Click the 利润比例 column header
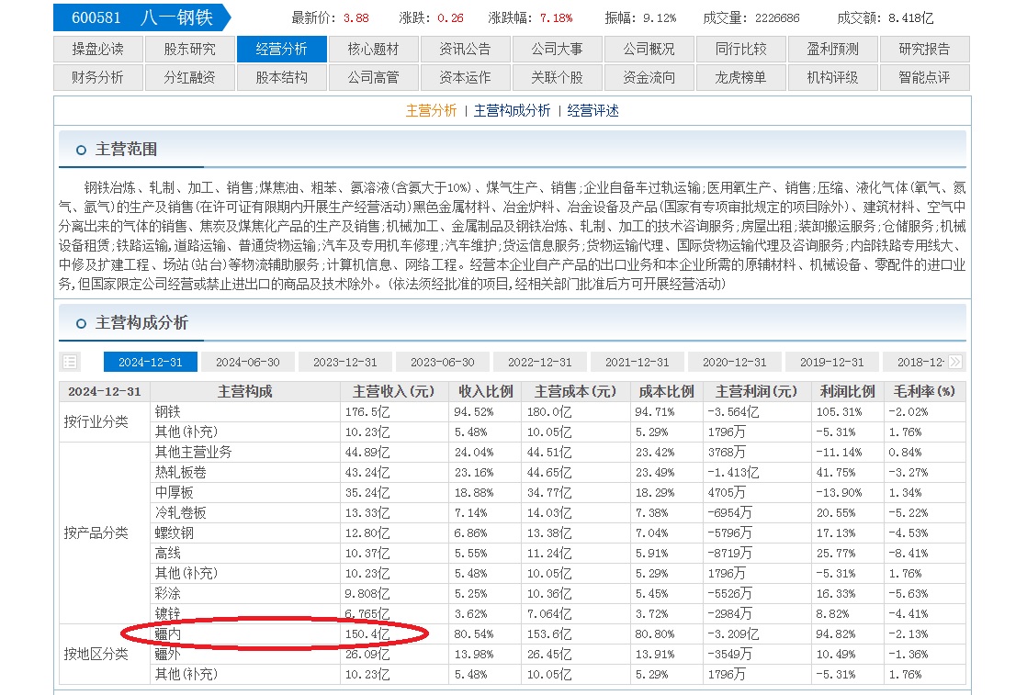 pyautogui.click(x=848, y=391)
